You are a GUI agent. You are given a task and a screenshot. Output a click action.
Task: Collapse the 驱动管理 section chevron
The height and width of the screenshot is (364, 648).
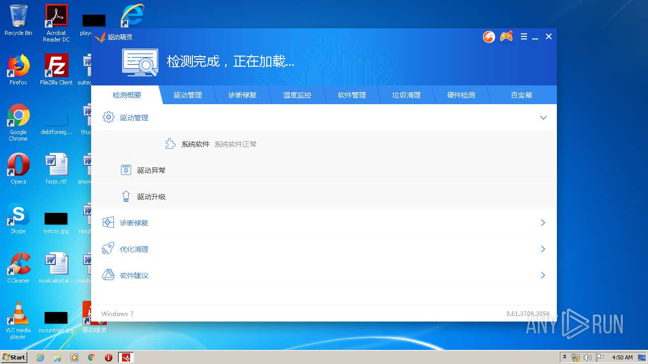(543, 118)
